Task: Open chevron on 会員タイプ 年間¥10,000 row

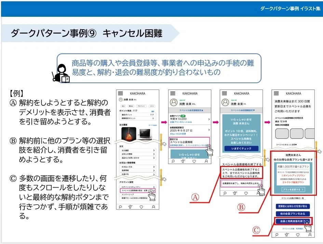Action: click(209, 119)
